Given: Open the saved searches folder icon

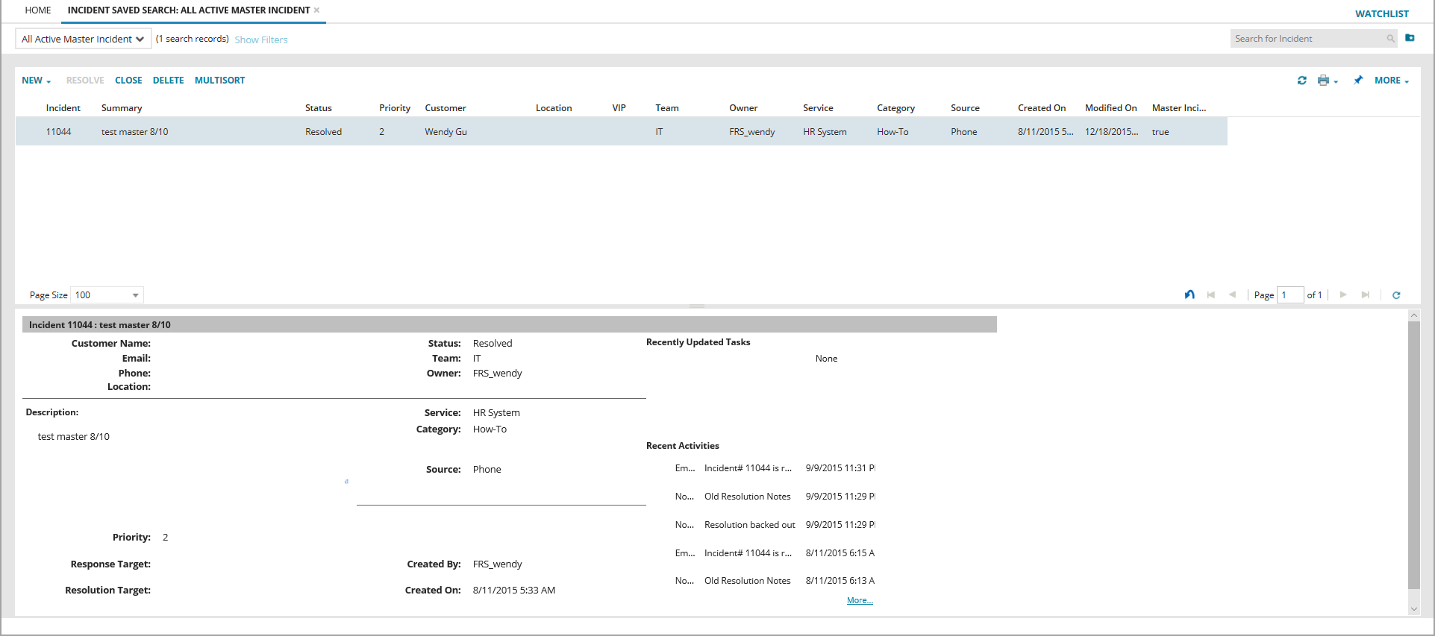Looking at the screenshot, I should tap(1410, 38).
